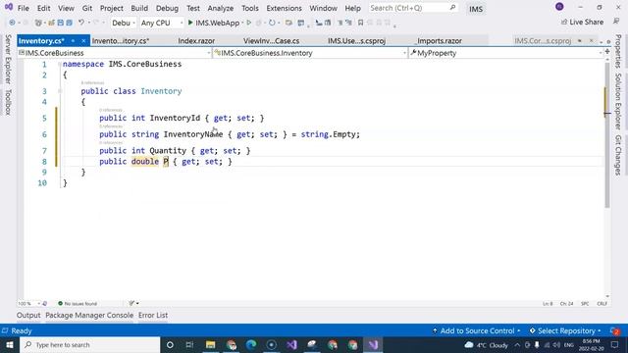Click the SPC indentation indicator
Screen dimensions: 628x353
[585, 304]
